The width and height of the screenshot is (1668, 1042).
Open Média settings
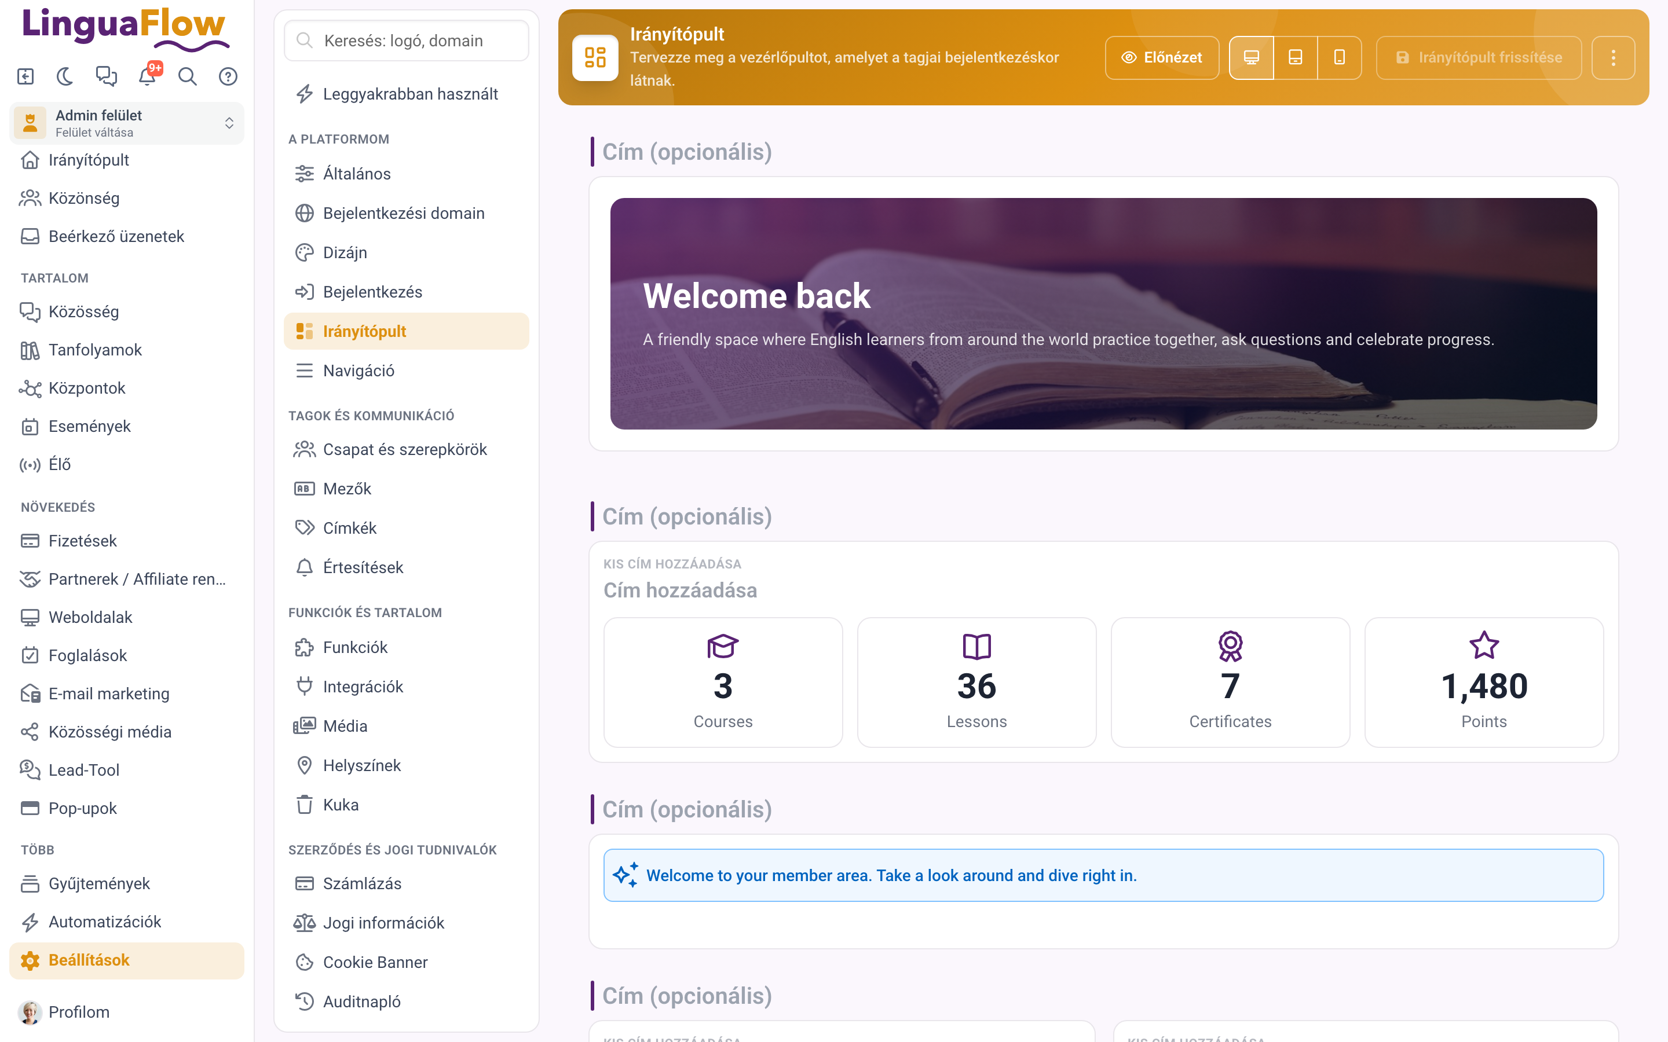coord(407,726)
